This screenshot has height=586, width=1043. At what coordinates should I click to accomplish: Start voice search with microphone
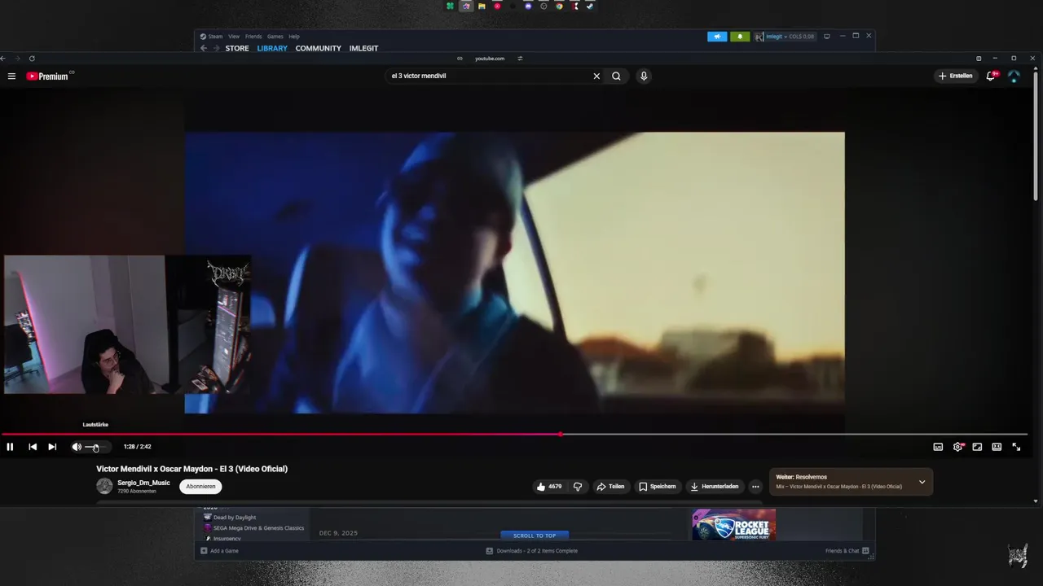coord(644,76)
